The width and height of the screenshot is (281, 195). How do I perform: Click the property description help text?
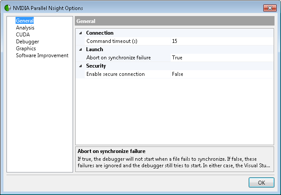pyautogui.click(x=175, y=162)
